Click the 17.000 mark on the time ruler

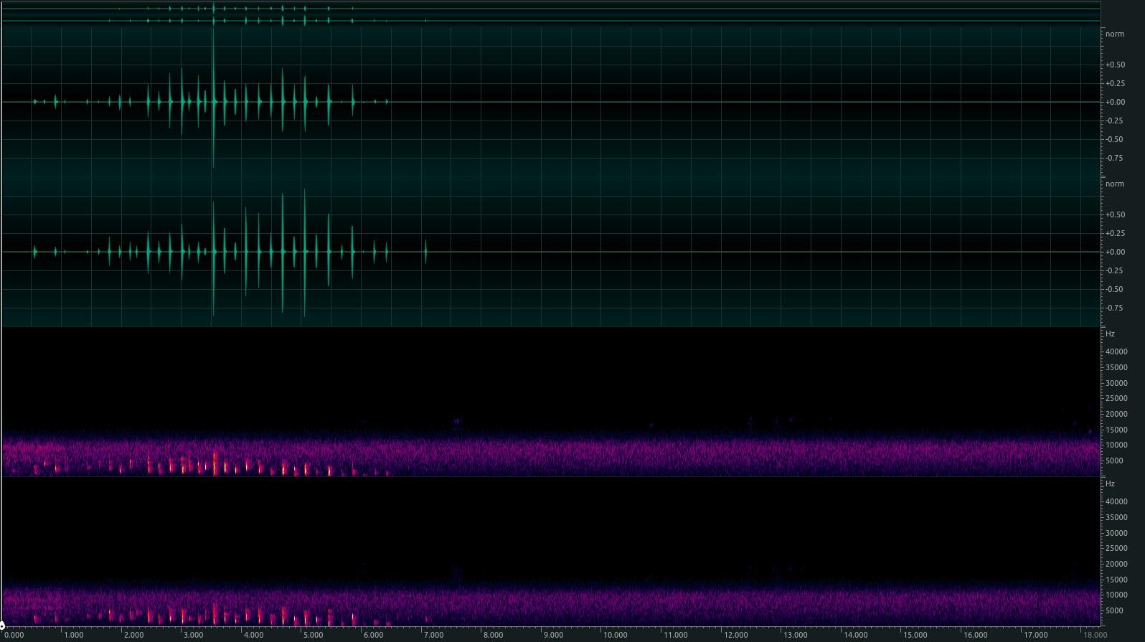tap(1036, 635)
